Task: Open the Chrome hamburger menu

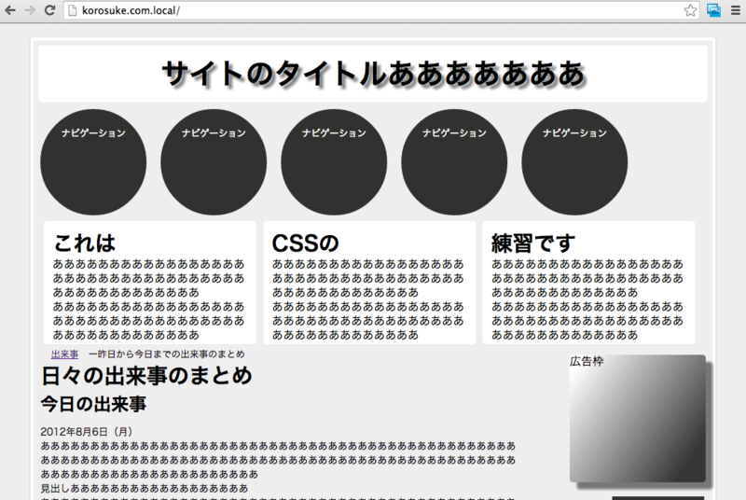Action: point(736,10)
